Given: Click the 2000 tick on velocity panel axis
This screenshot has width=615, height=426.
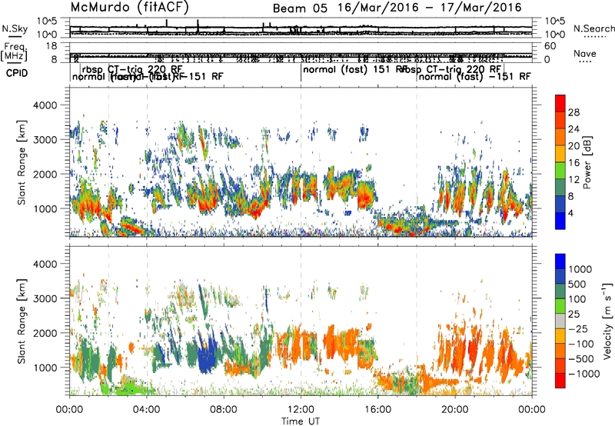Looking at the screenshot, I should [x=45, y=333].
